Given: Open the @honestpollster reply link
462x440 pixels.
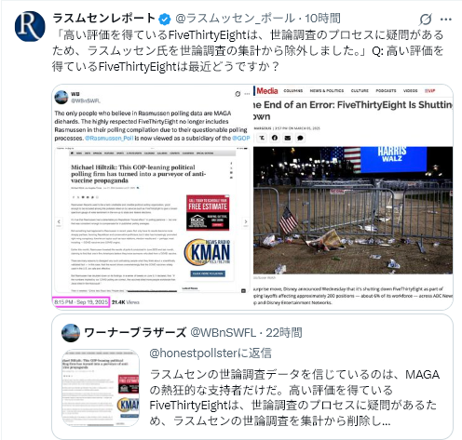Looking at the screenshot, I should coord(211,353).
